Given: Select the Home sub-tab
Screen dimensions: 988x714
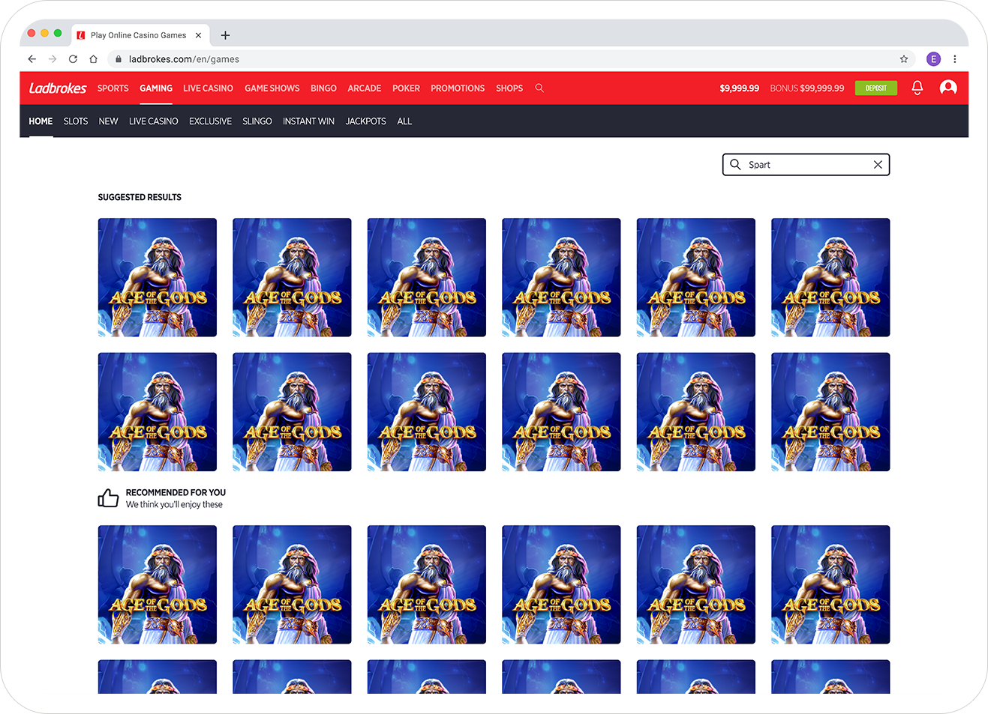Looking at the screenshot, I should (x=41, y=121).
